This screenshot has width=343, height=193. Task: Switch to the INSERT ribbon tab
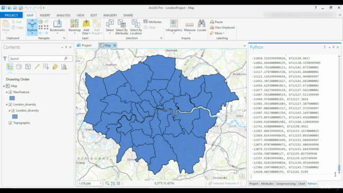pos(45,15)
